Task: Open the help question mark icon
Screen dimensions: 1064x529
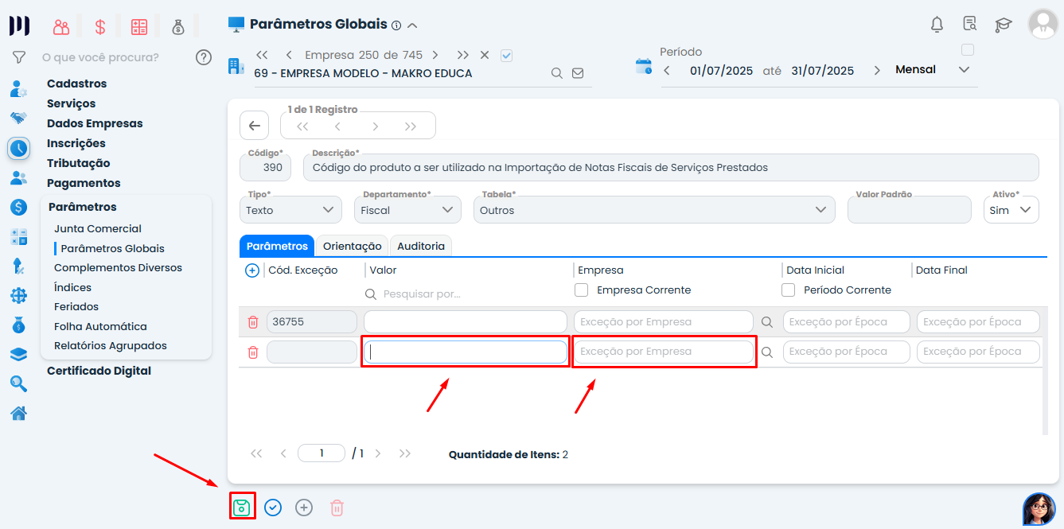Action: [204, 57]
